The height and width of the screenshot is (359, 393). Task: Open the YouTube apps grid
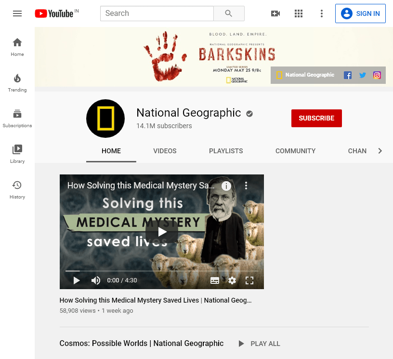point(299,13)
